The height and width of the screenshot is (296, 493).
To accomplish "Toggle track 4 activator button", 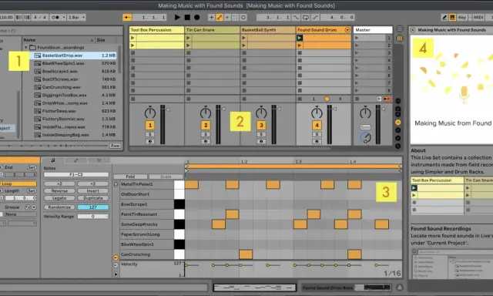I will 317,125.
